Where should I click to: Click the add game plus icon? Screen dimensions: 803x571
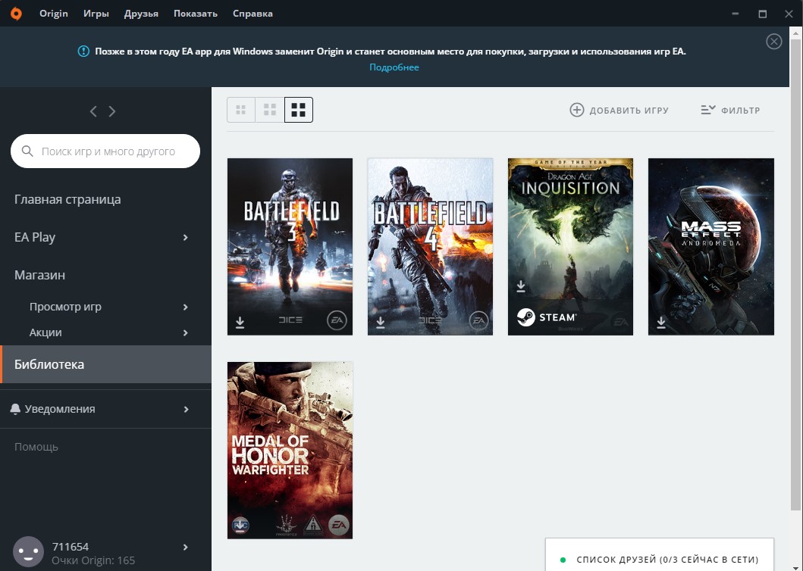click(576, 110)
